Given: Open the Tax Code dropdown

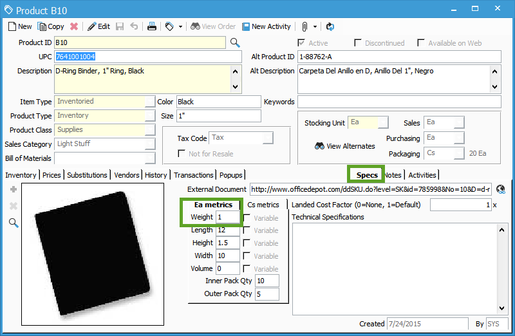Looking at the screenshot, I should click(268, 138).
